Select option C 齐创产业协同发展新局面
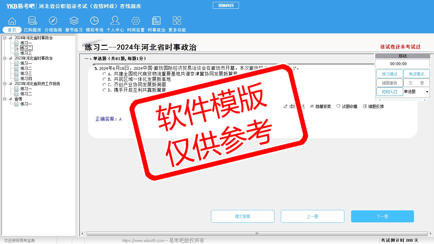 [104, 85]
